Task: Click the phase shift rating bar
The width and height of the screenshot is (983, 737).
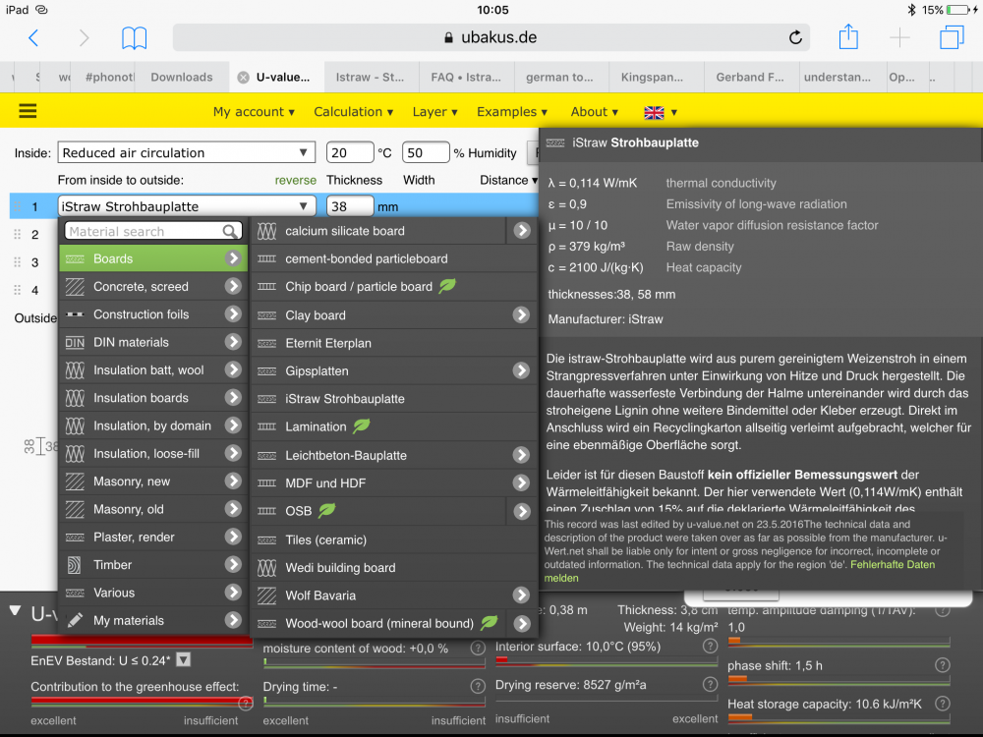Action: tap(838, 679)
